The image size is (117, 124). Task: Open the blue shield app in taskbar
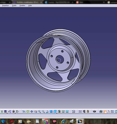[x=3, y=121]
